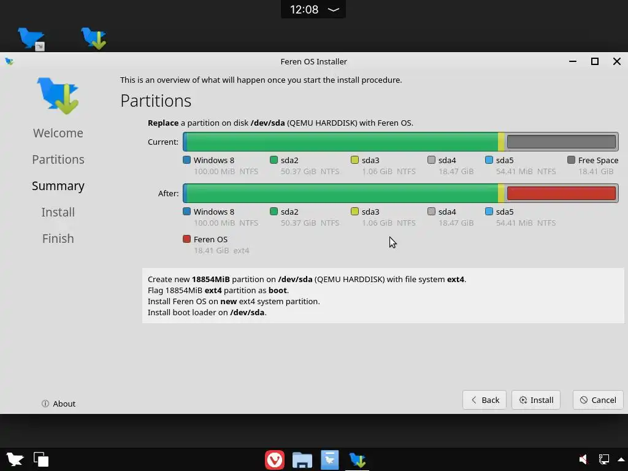Click the info icon next to About
Screen dimensions: 628x471
click(x=45, y=404)
